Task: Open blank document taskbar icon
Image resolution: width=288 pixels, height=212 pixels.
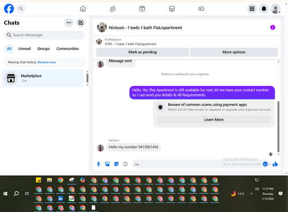Action: (93, 207)
